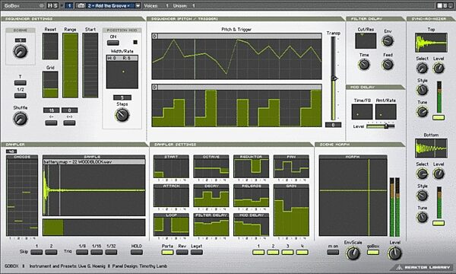The image size is (456, 274).
Task: Click the Range bar in Sequencer Settings
Action: pyautogui.click(x=71, y=65)
